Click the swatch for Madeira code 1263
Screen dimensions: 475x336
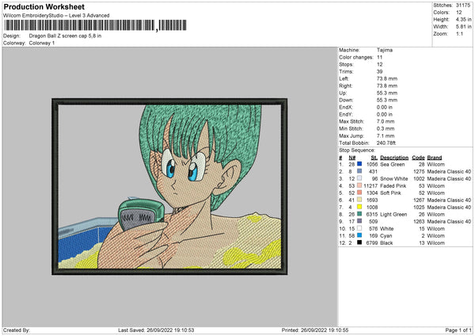tap(359, 221)
